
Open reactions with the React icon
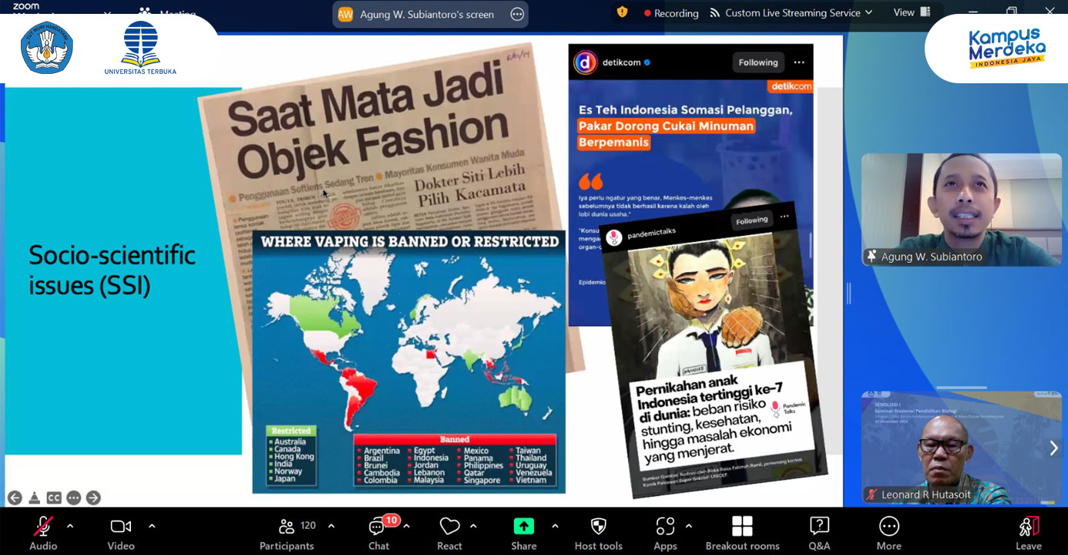449,530
